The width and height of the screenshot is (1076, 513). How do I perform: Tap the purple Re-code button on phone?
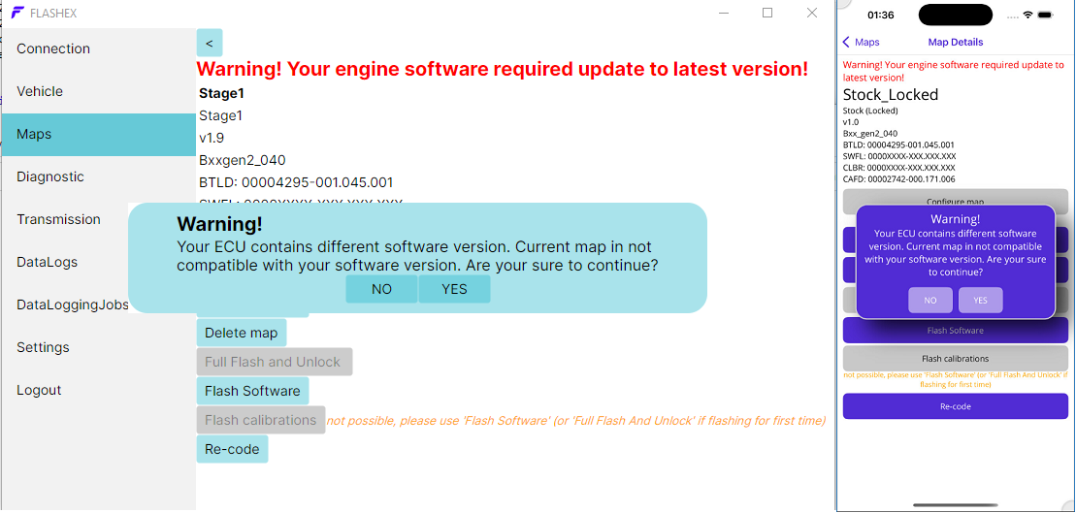pos(955,406)
